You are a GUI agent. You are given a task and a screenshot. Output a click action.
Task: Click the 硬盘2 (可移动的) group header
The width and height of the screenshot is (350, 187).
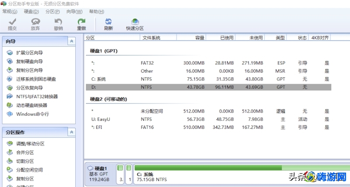[108, 99]
